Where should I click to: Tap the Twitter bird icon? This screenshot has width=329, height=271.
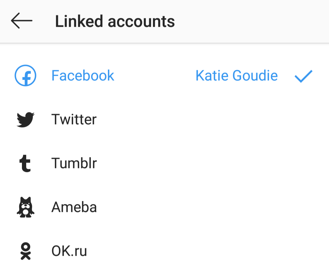[x=26, y=119]
